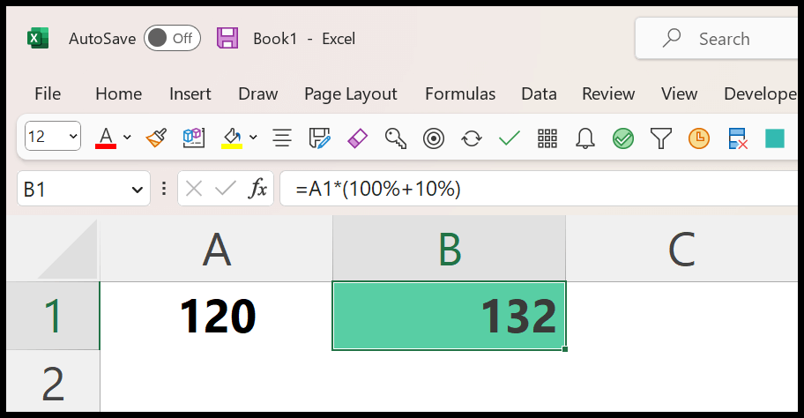Select cell B1 containing 132
Viewport: 804px width, 418px height.
pyautogui.click(x=450, y=316)
